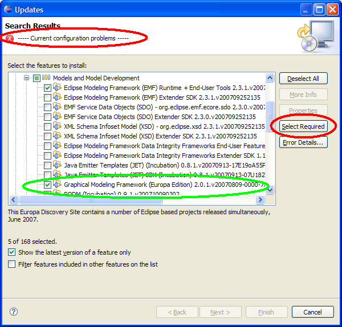This screenshot has height=327, width=342.
Task: Collapse Models and Model Development tree node
Action: pos(26,78)
